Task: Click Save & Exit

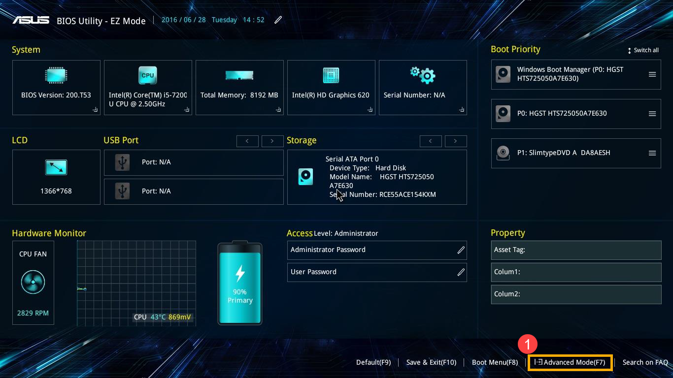Action: click(x=431, y=362)
